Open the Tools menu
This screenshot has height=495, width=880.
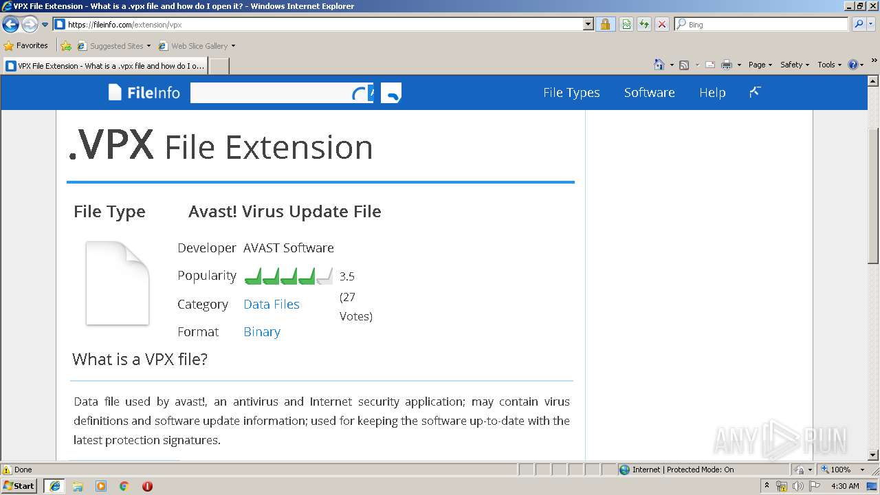pos(830,65)
